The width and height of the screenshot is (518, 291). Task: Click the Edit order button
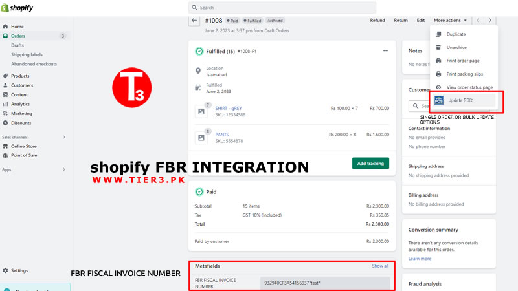click(x=420, y=21)
